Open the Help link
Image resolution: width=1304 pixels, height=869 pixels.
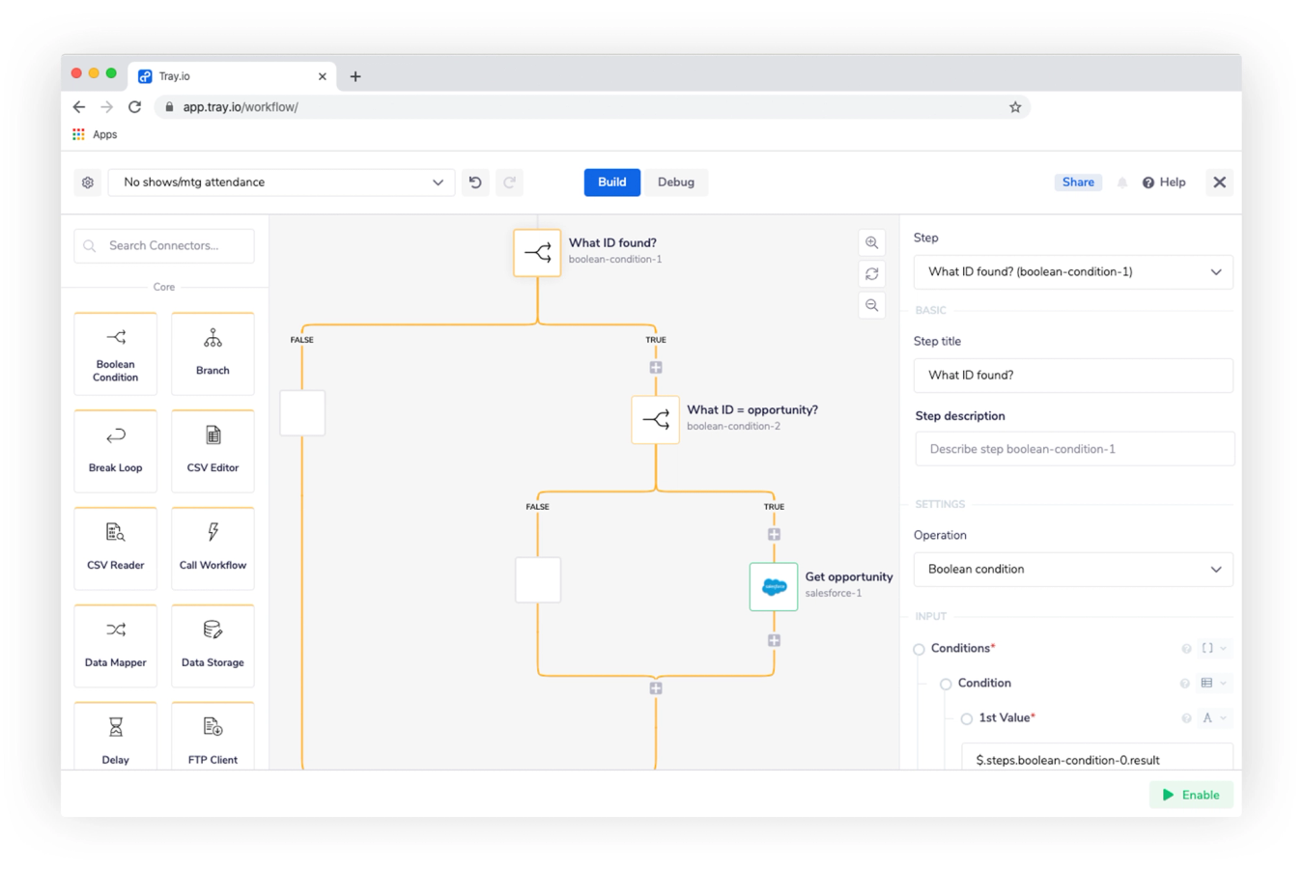[x=1164, y=182]
